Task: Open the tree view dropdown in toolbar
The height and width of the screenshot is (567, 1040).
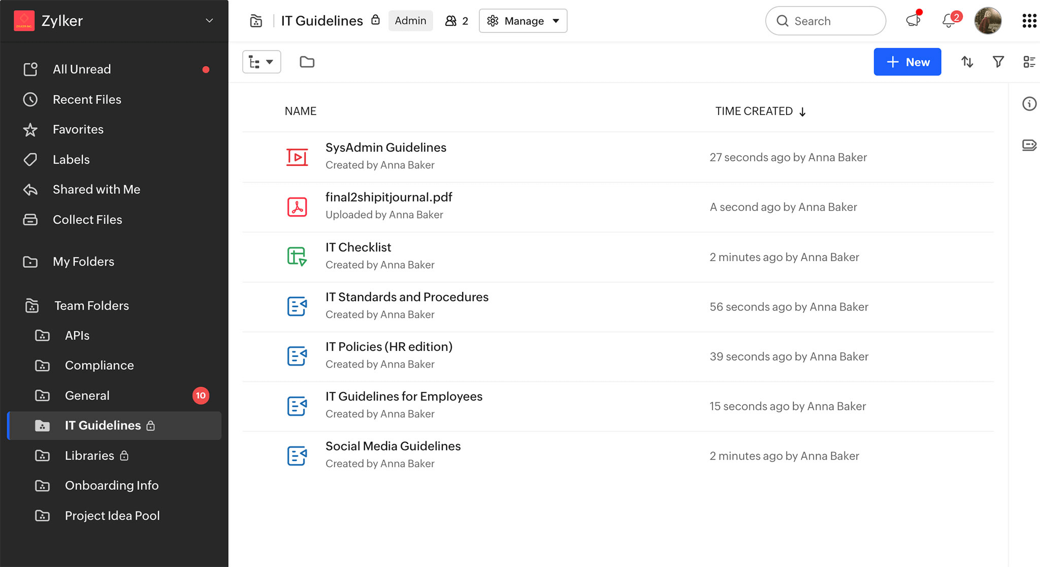Action: pos(261,62)
